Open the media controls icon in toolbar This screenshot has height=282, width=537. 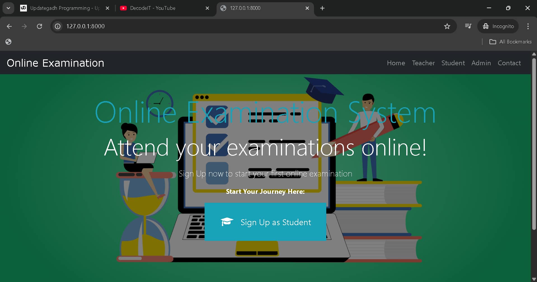point(468,26)
